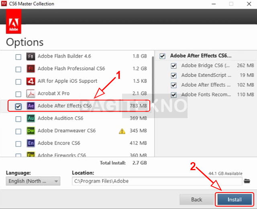The width and height of the screenshot is (257, 209).
Task: Click '412 MB' size value
Action: point(138,143)
